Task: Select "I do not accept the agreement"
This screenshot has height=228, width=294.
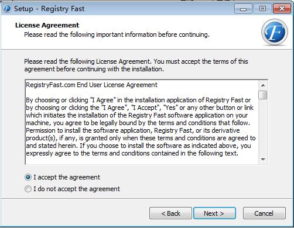Action: click(x=28, y=189)
